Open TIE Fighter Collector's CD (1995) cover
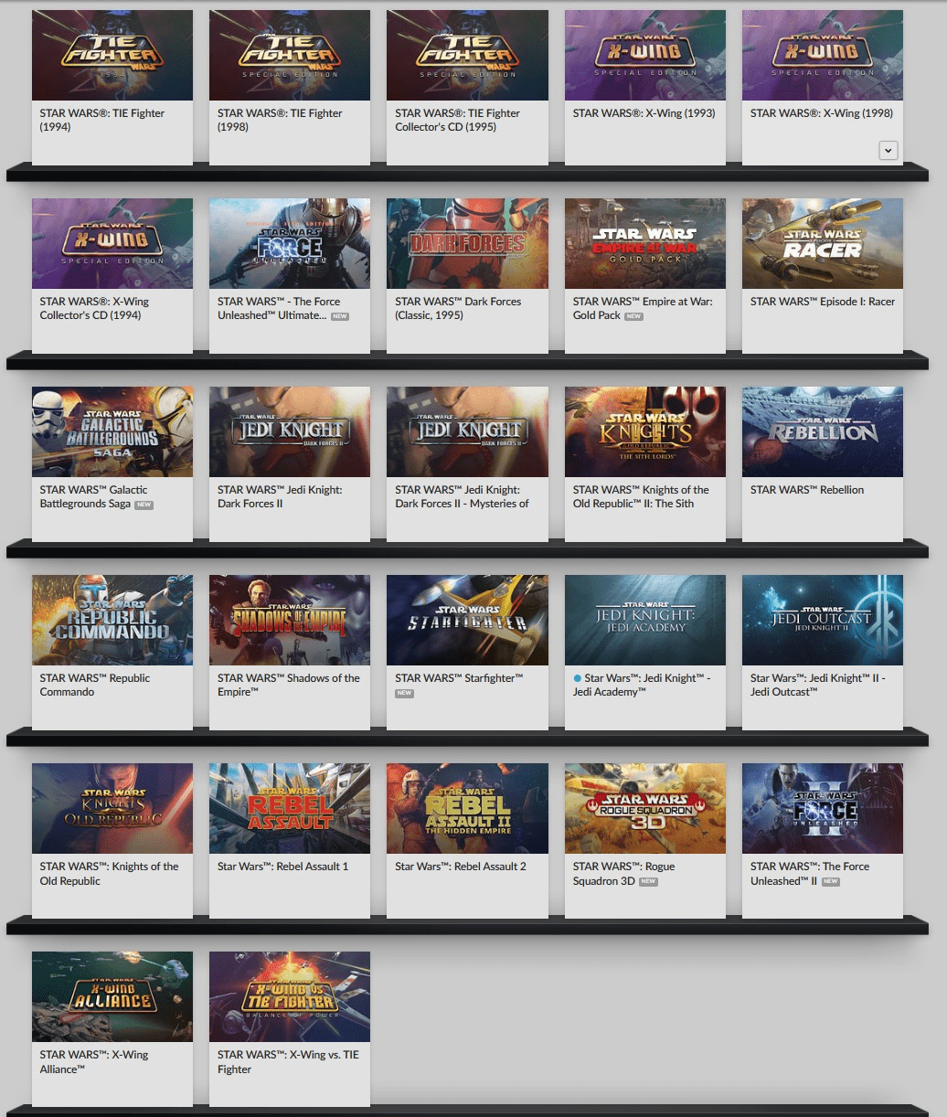This screenshot has height=1117, width=947. (467, 55)
